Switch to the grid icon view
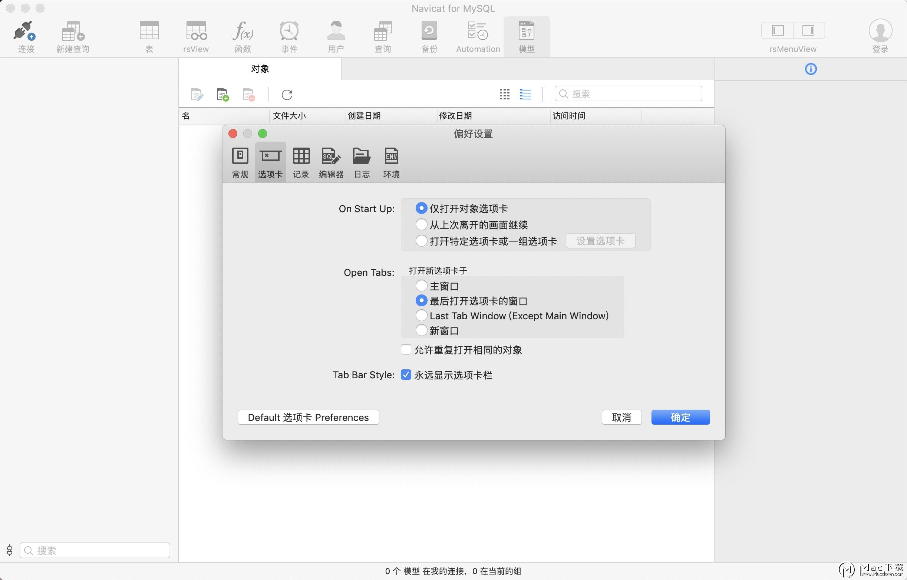The width and height of the screenshot is (907, 580). click(x=504, y=94)
